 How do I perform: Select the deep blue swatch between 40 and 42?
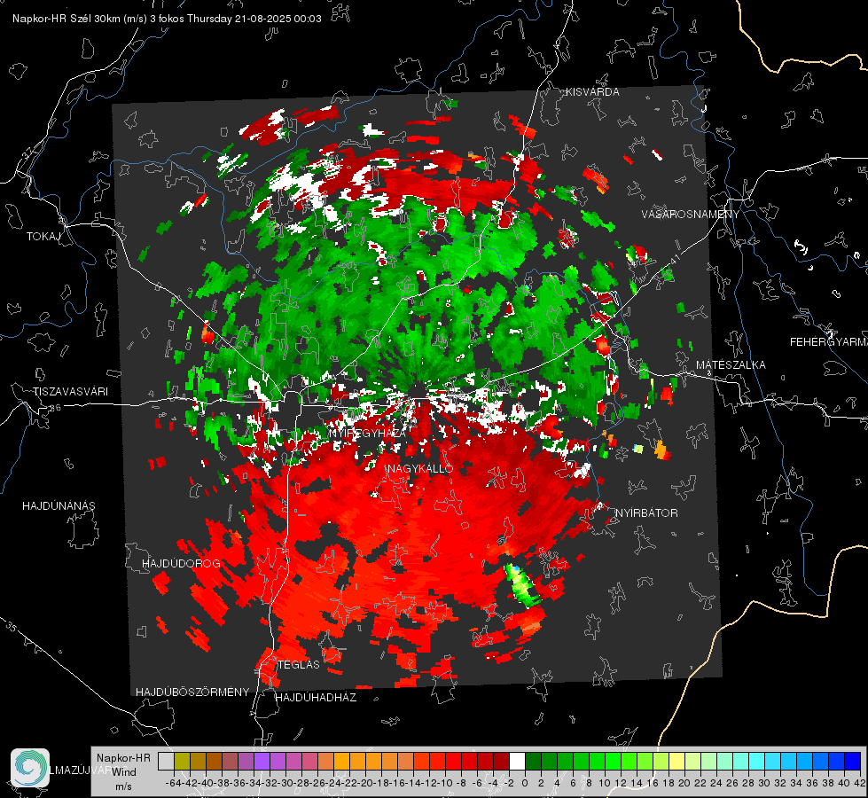pyautogui.click(x=853, y=761)
